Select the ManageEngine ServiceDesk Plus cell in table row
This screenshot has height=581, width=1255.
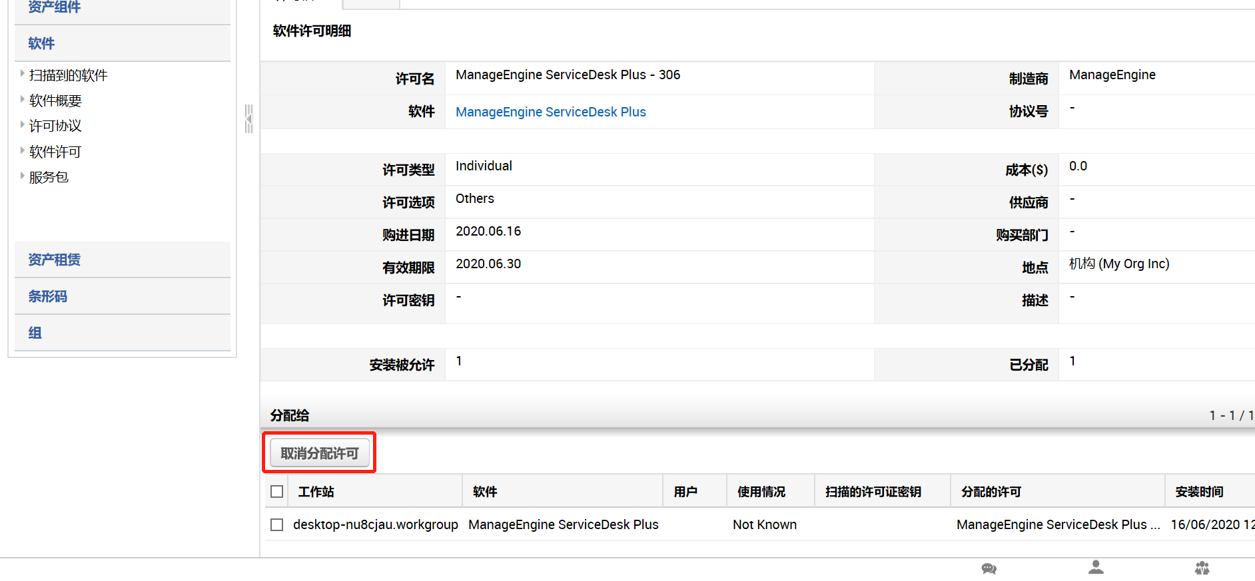(564, 524)
